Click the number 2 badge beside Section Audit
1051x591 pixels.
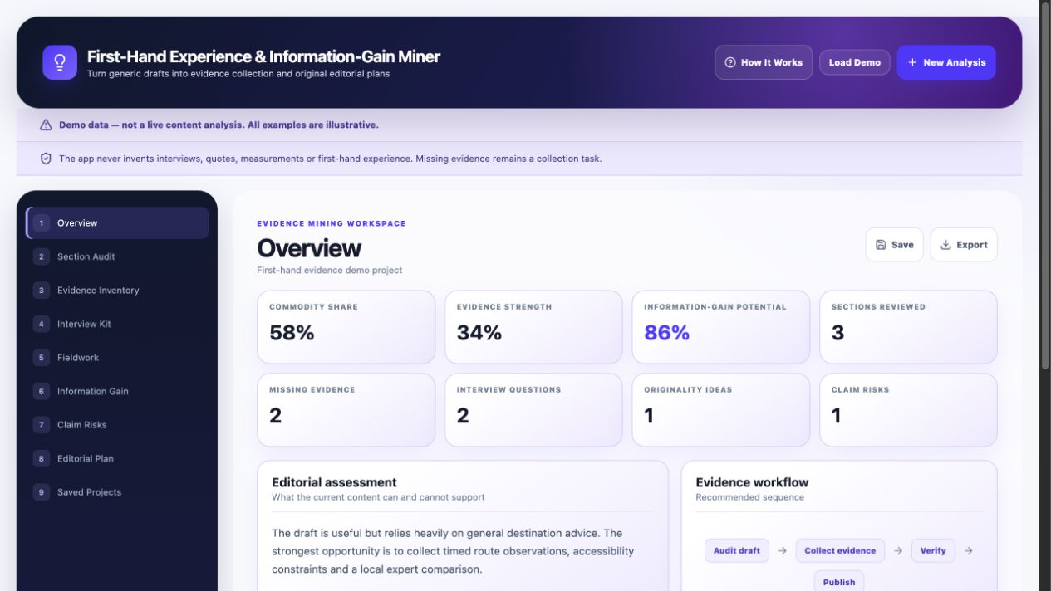click(x=42, y=256)
